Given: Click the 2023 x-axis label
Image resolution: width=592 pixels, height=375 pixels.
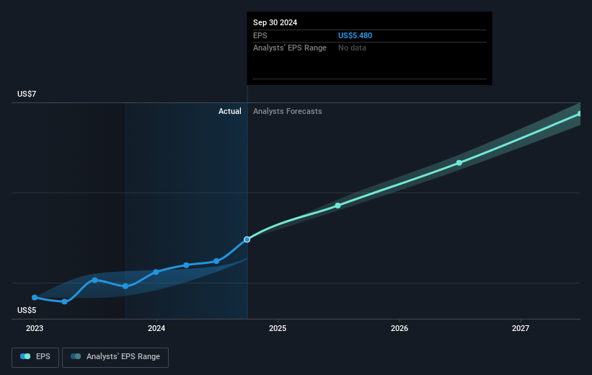Looking at the screenshot, I should tap(35, 328).
